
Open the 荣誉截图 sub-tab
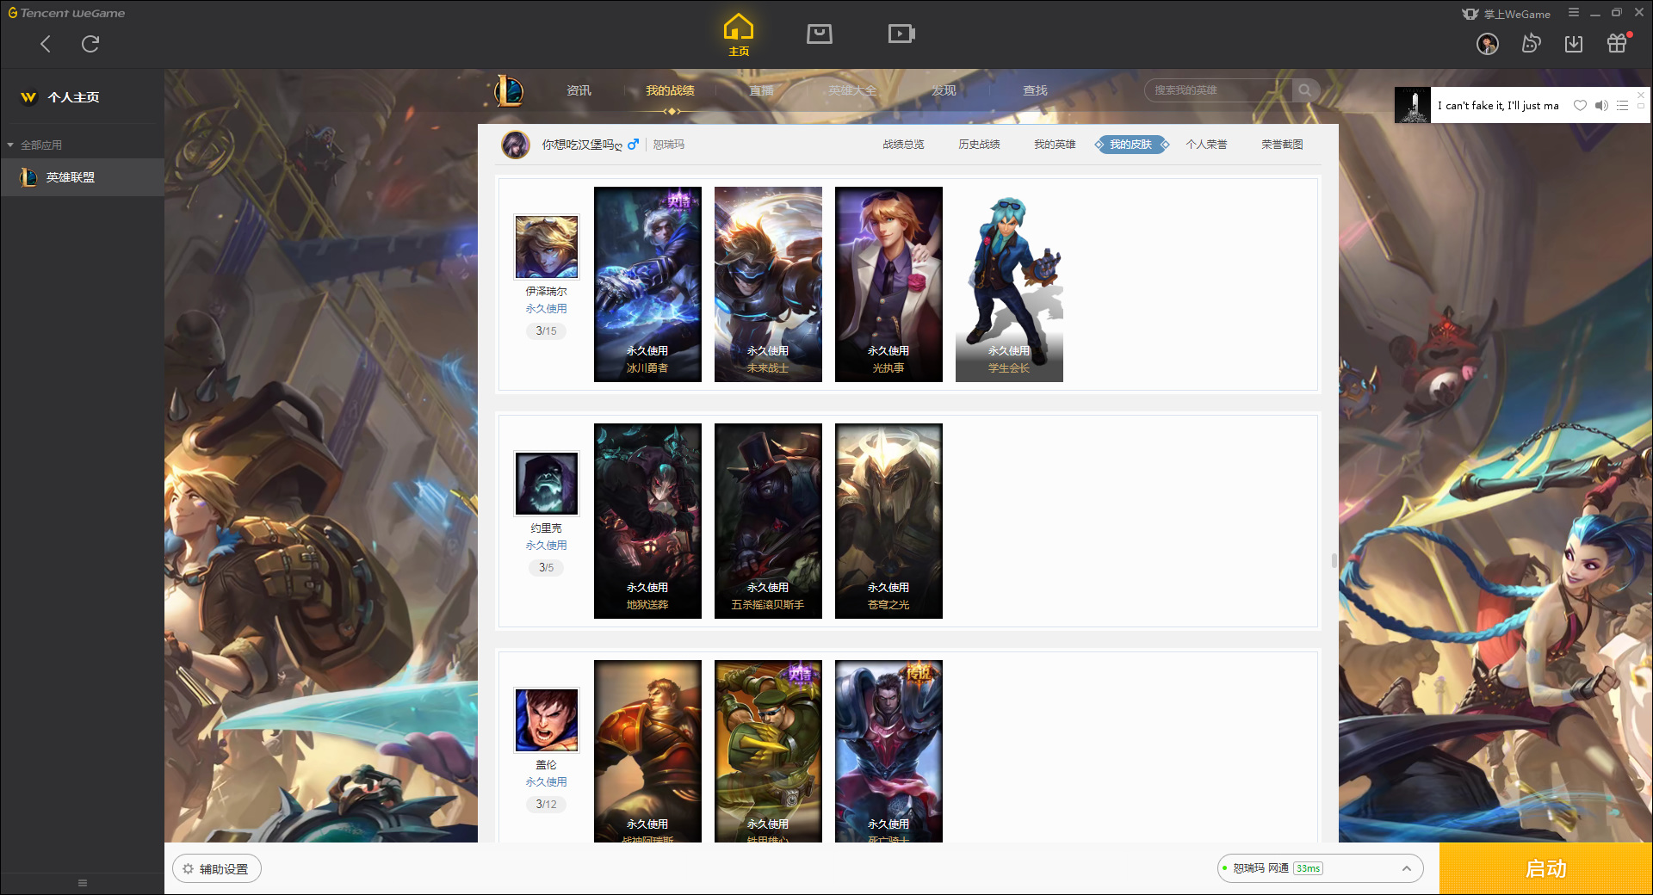tap(1282, 145)
